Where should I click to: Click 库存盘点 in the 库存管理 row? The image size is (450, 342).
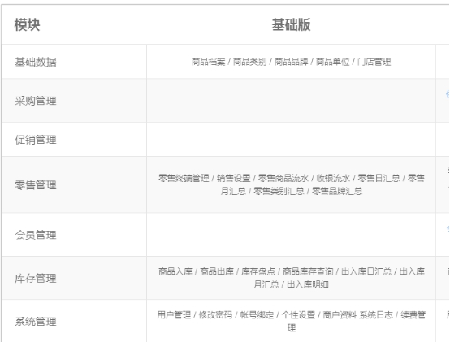(x=258, y=271)
